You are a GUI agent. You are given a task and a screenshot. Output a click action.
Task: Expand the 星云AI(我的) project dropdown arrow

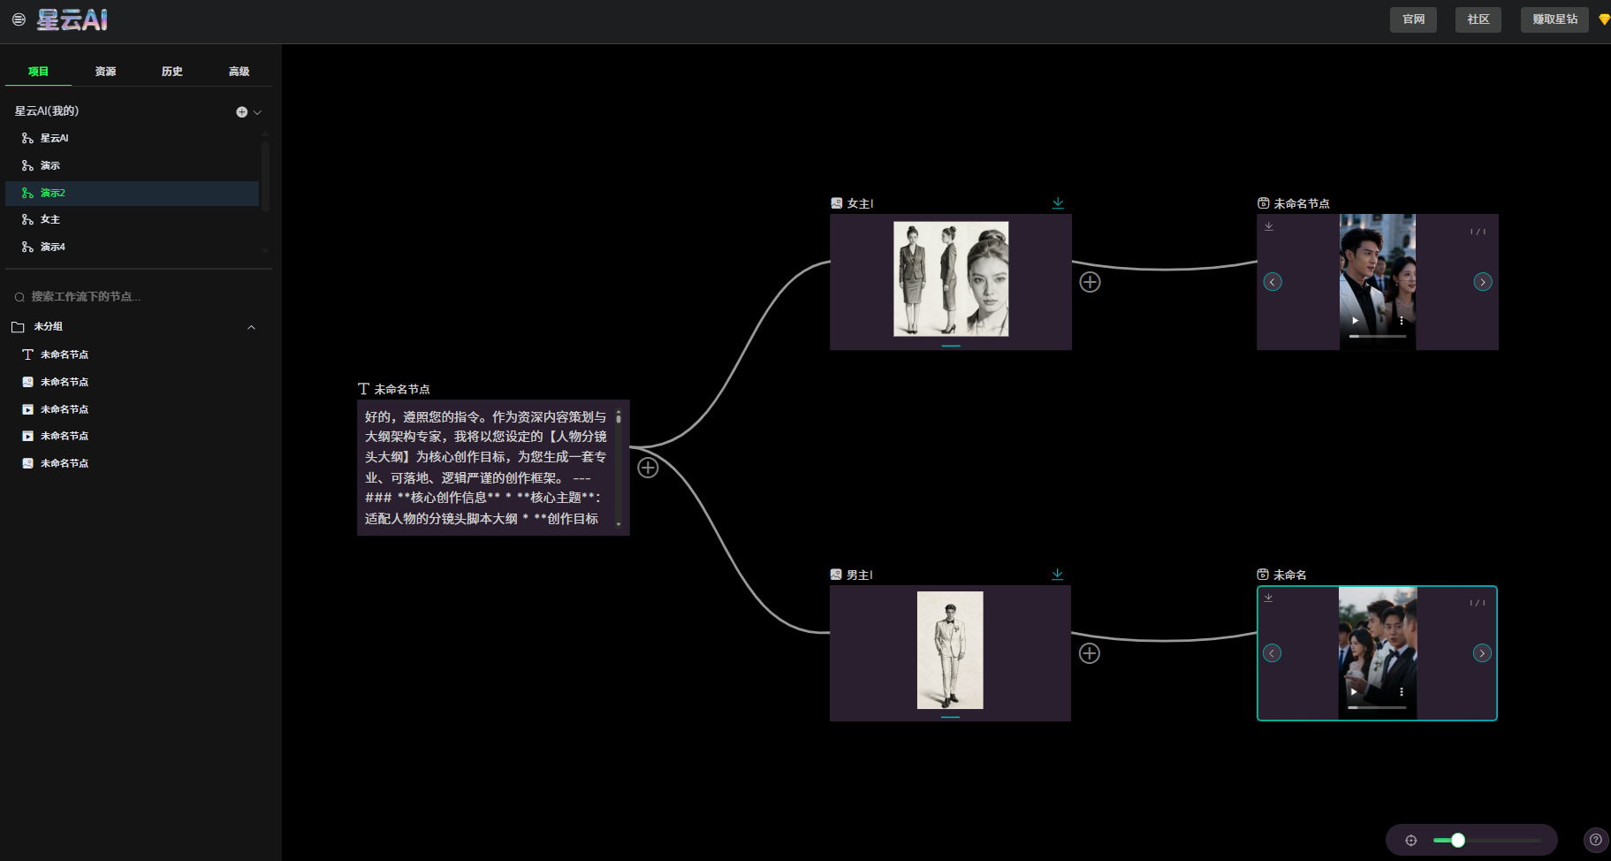coord(257,112)
